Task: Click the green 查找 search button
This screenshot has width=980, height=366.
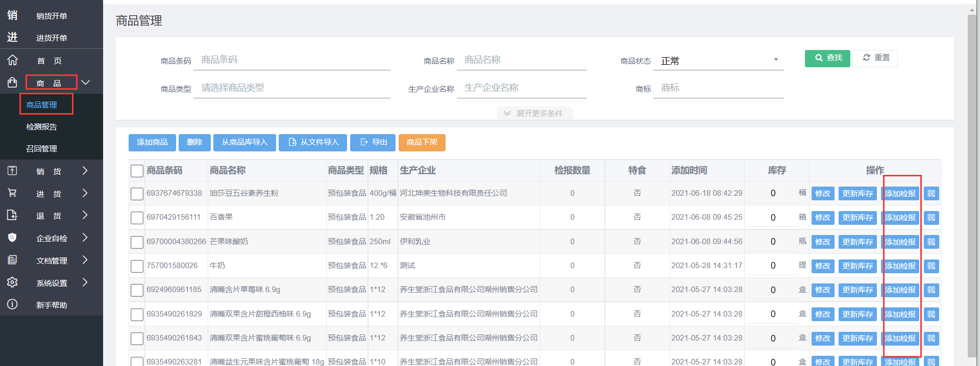Action: [827, 58]
